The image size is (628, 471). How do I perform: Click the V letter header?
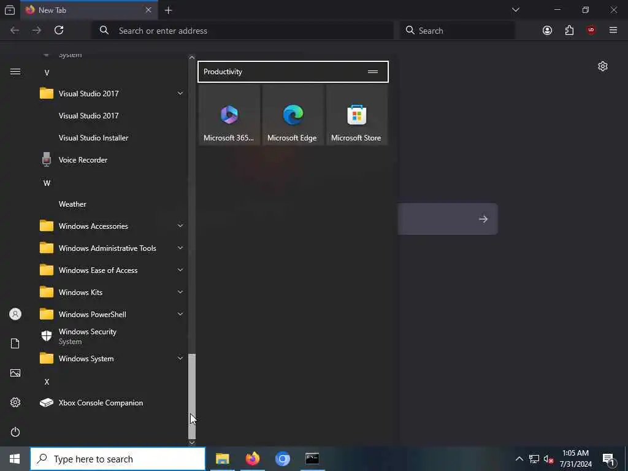pos(47,73)
